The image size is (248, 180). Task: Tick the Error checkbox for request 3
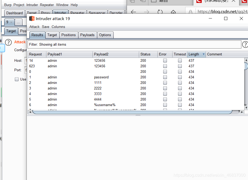tap(165, 88)
